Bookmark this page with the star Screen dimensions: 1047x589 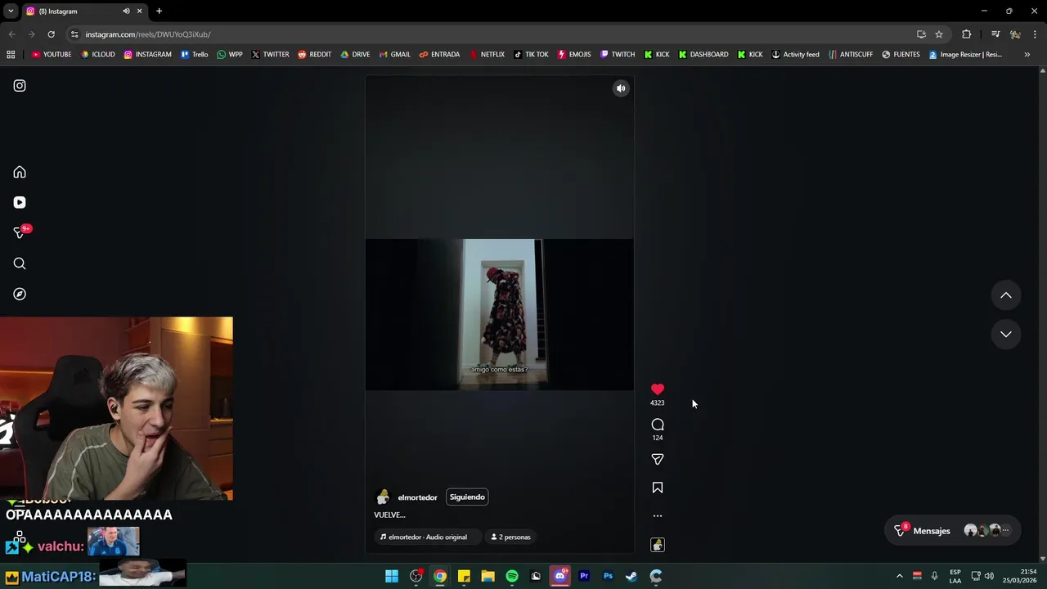939,34
